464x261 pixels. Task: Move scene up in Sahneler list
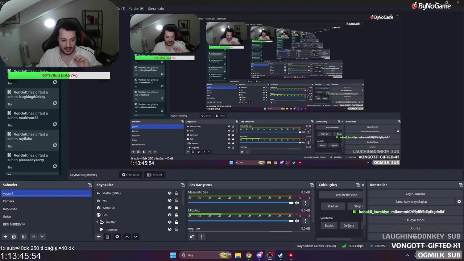click(33, 237)
